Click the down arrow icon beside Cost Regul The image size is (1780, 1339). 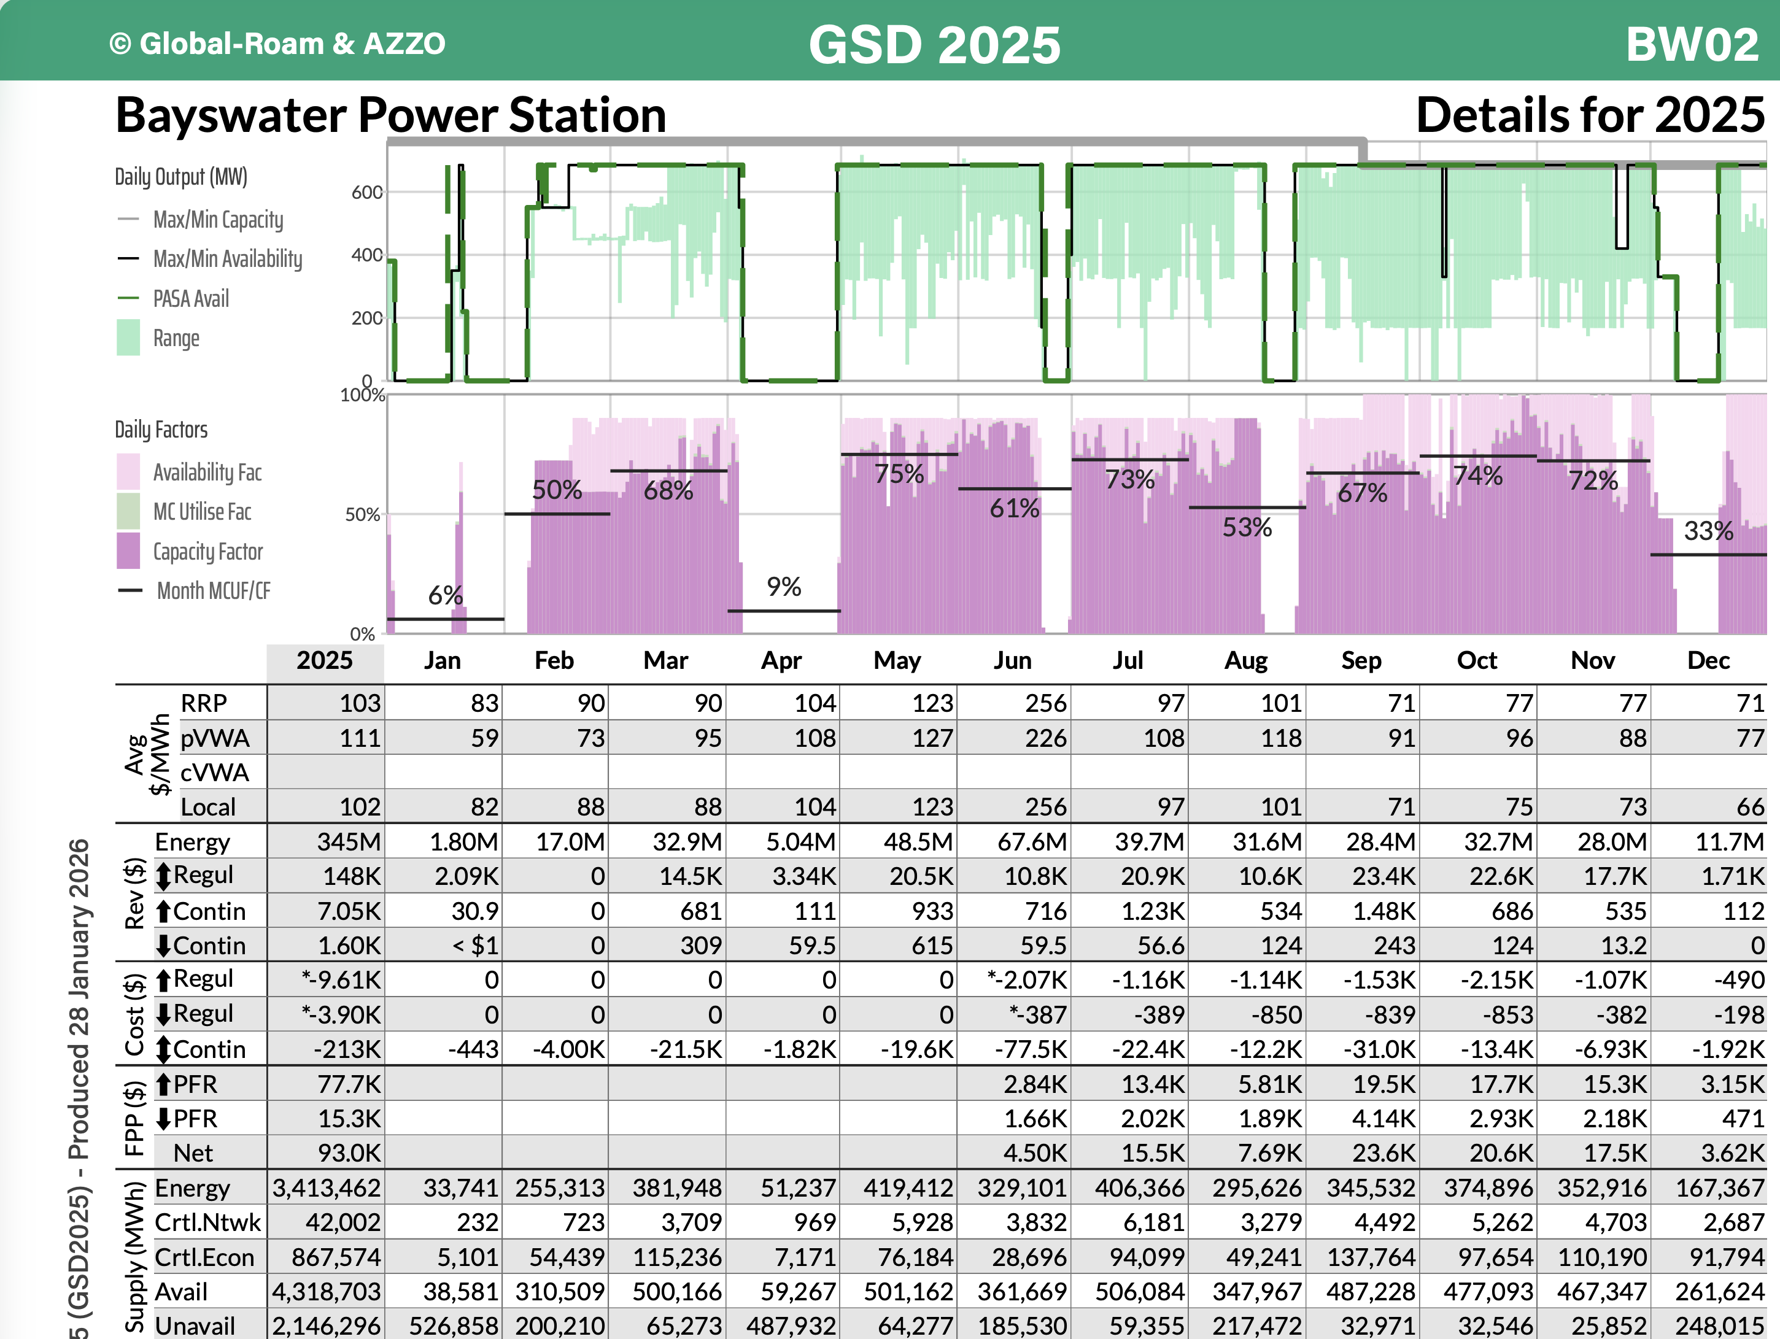[163, 1014]
